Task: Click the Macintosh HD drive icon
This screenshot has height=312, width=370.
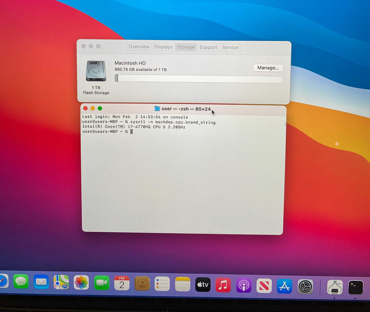Action: pyautogui.click(x=96, y=71)
